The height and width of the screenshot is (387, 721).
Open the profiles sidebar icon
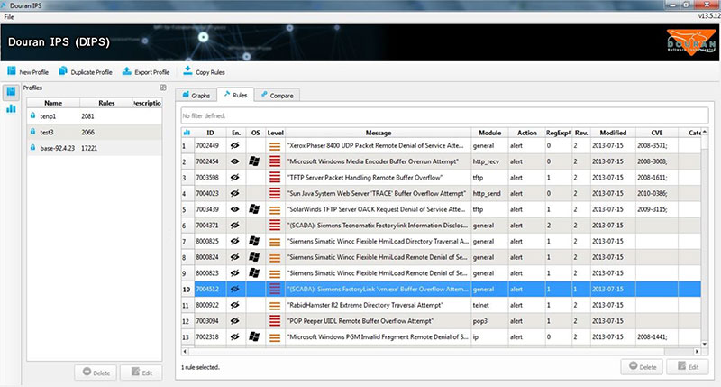coord(11,92)
